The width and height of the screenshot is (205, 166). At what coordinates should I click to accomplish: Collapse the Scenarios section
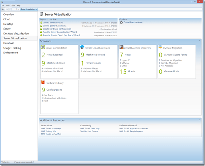tap(199, 41)
